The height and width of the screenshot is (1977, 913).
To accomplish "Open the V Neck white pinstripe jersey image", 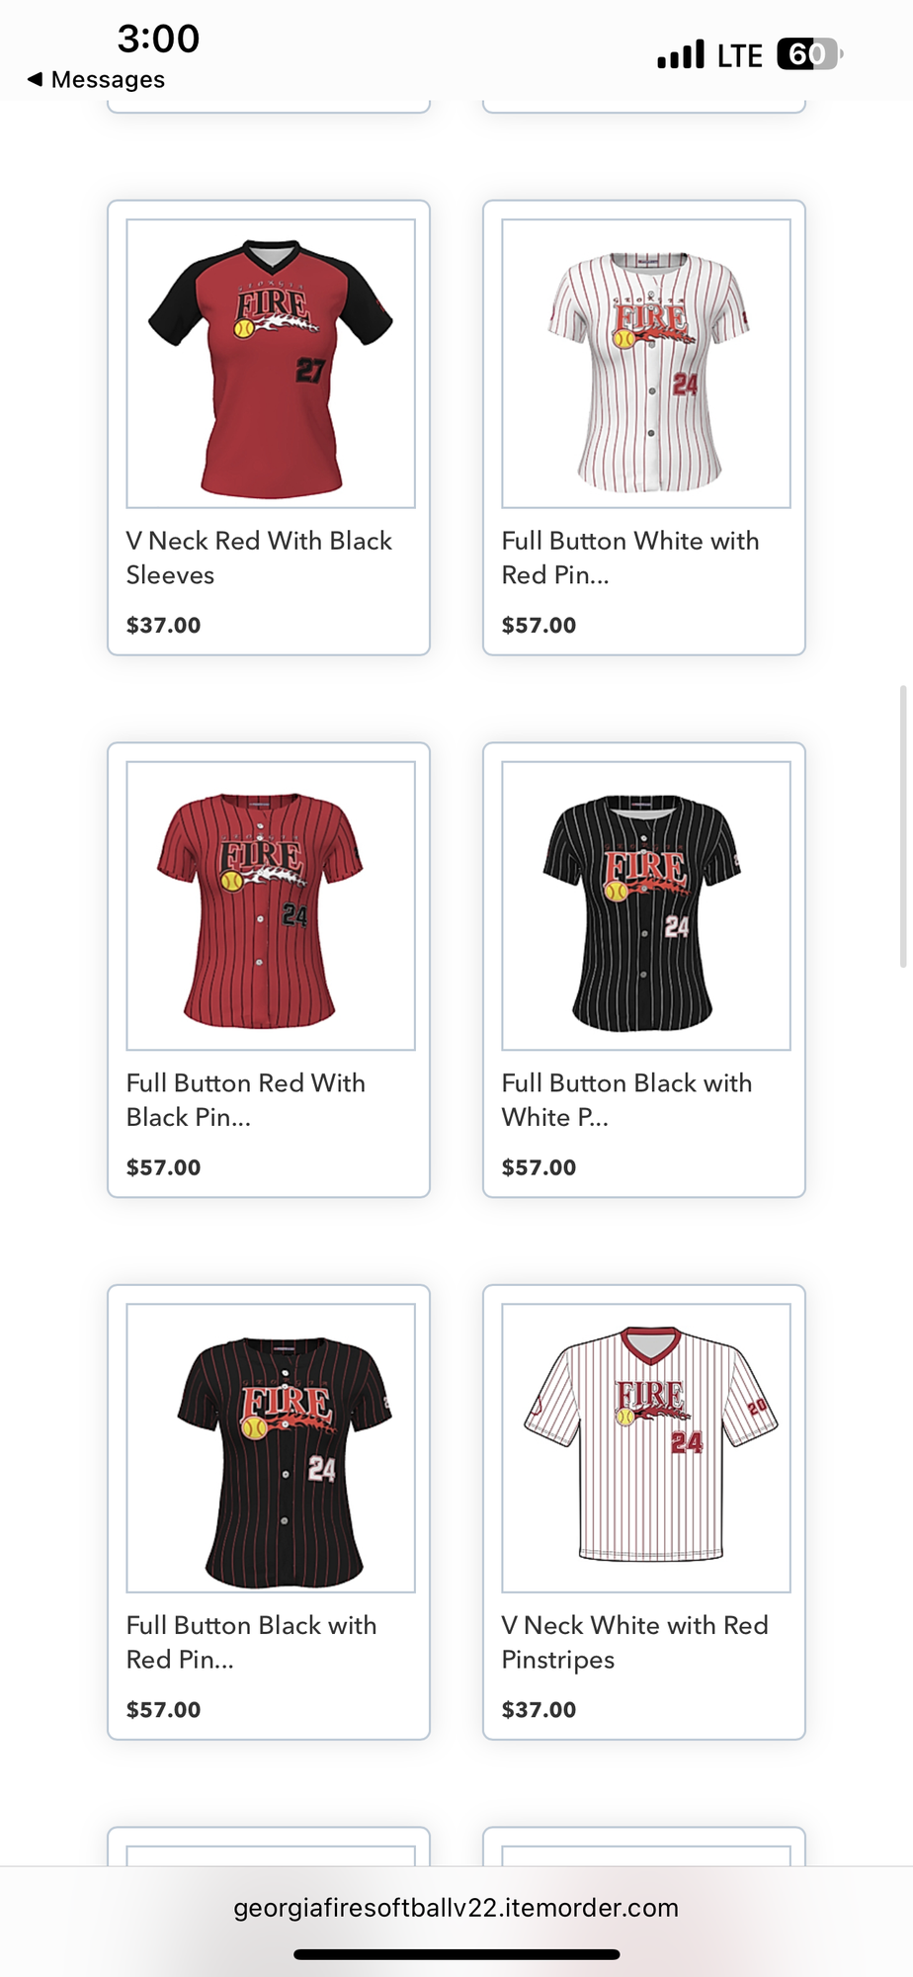I will (x=646, y=1448).
